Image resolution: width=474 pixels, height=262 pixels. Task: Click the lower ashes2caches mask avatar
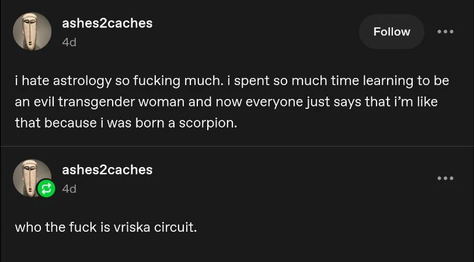pyautogui.click(x=30, y=176)
